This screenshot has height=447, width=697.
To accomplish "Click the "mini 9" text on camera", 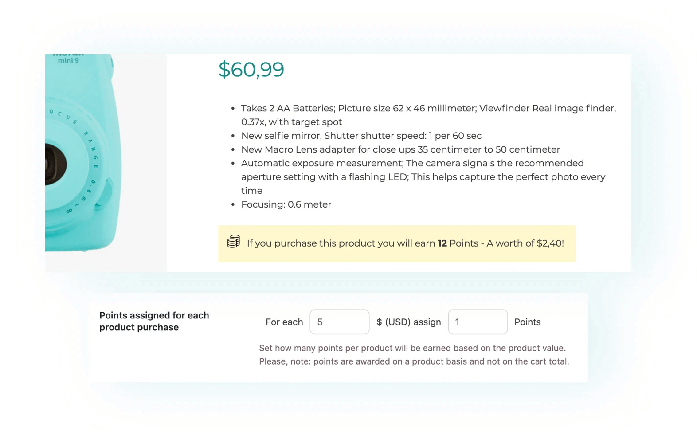I will 68,60.
